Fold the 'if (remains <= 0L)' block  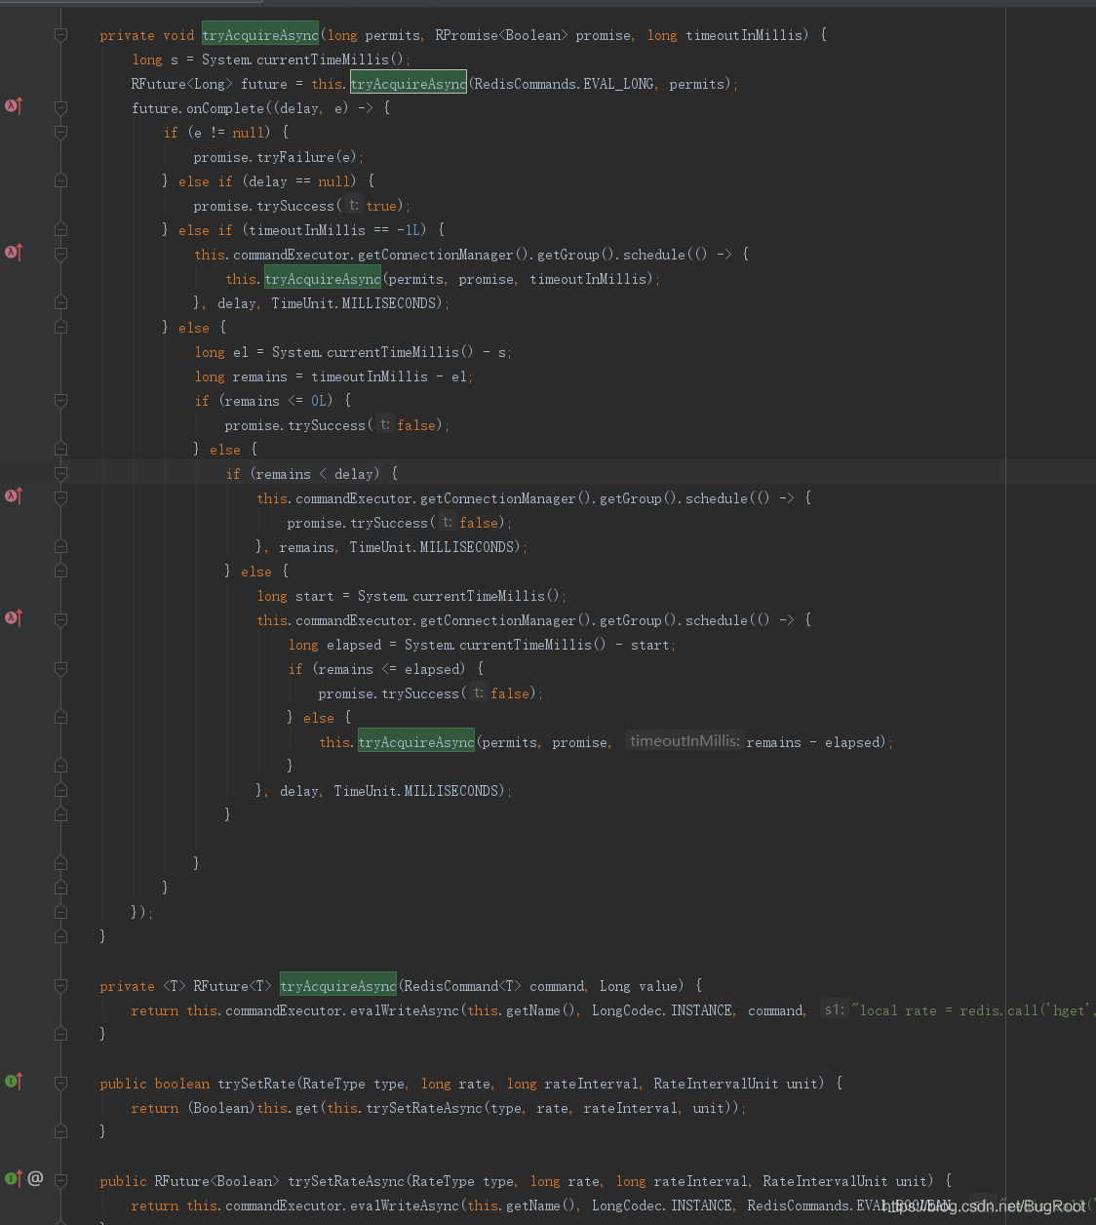click(x=61, y=401)
